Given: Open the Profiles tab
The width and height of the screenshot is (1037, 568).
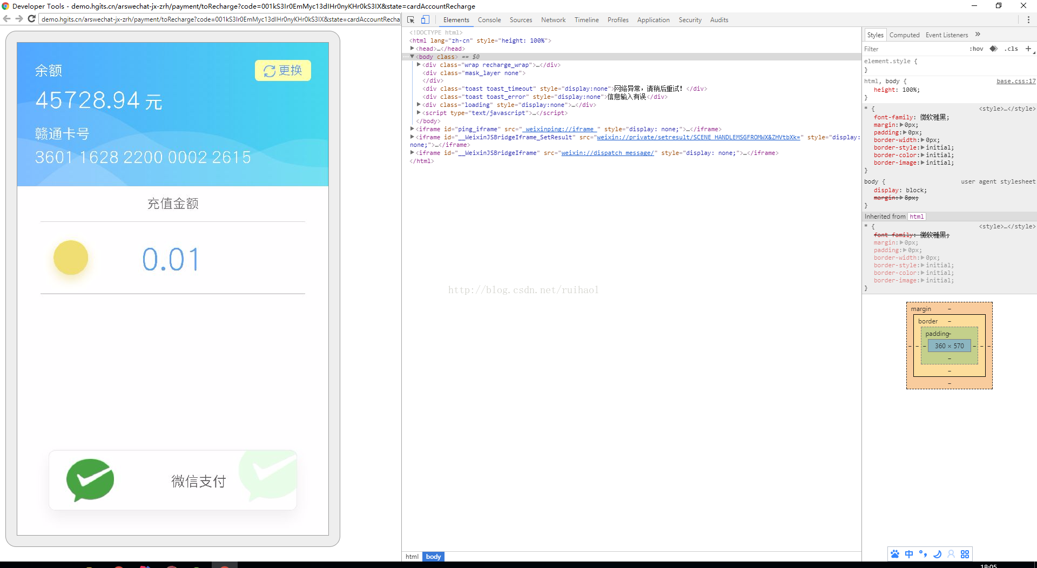Looking at the screenshot, I should [x=618, y=20].
